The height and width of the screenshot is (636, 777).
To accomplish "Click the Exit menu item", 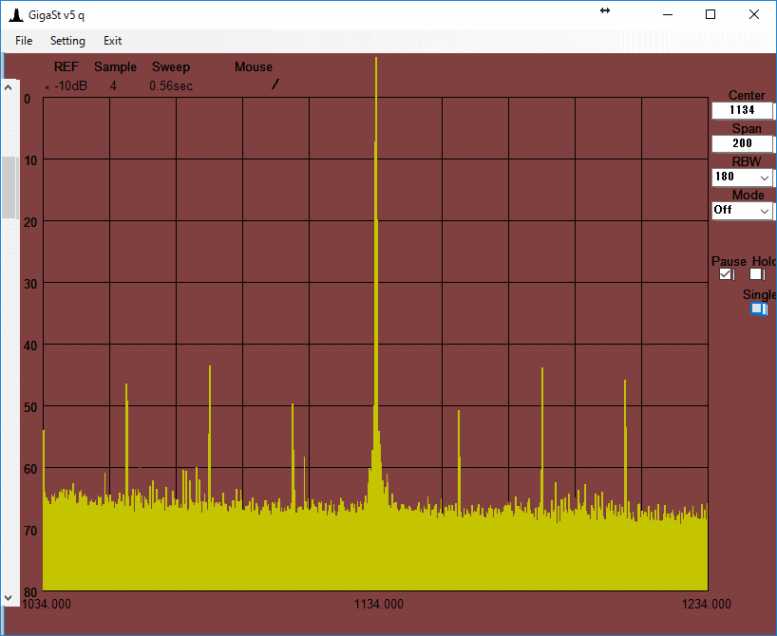I will 112,41.
